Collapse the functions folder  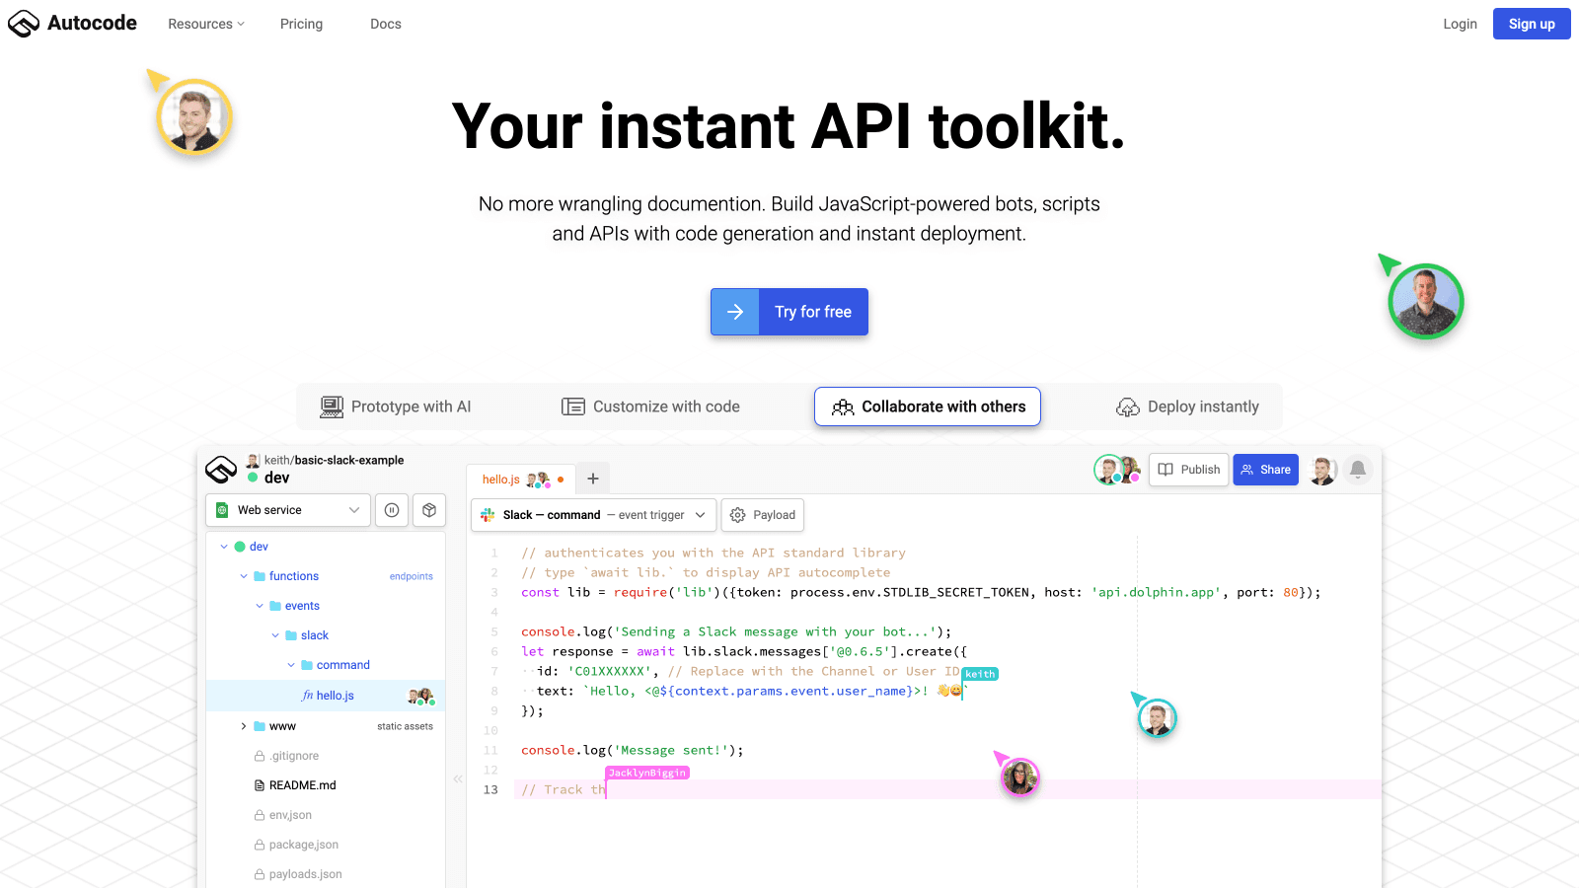[x=244, y=576]
